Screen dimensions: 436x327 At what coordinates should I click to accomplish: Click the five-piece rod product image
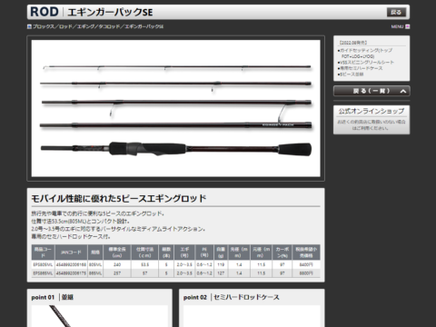(x=176, y=108)
